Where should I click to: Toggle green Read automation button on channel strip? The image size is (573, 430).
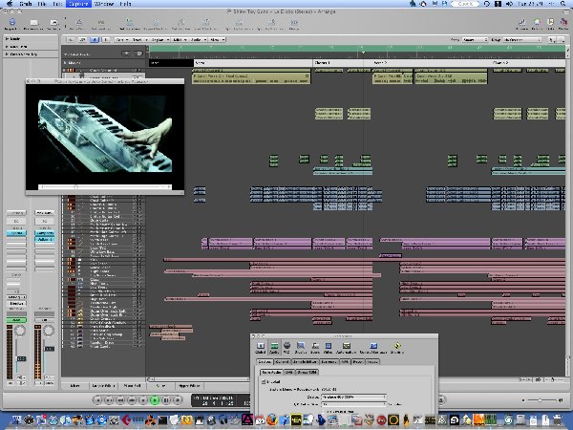click(18, 320)
